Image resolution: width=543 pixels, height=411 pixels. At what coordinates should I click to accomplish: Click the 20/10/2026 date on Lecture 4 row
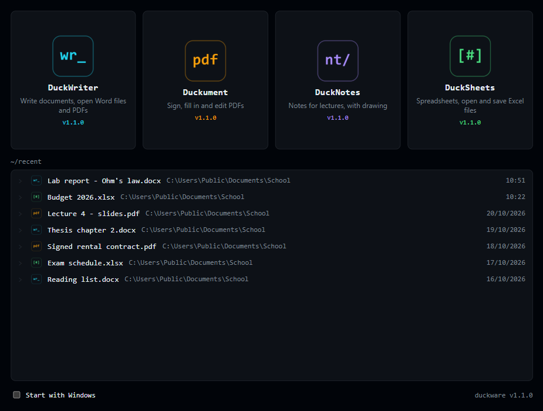[x=505, y=213]
